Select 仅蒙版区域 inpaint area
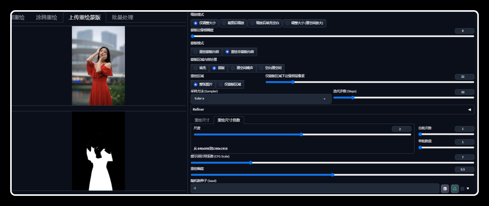The height and width of the screenshot is (206, 489). (x=230, y=84)
